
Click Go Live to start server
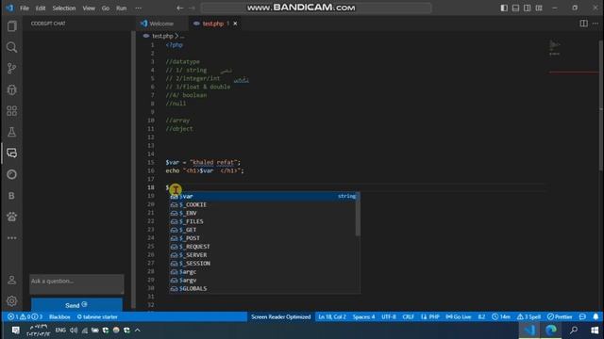pos(459,316)
